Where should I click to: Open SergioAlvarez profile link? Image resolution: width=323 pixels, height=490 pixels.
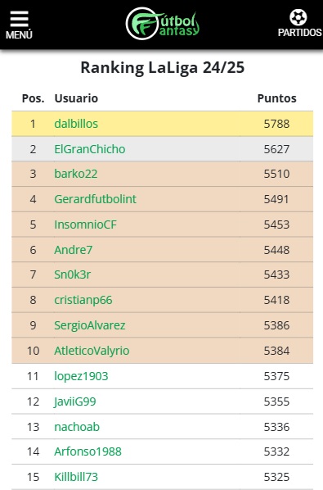pos(90,325)
